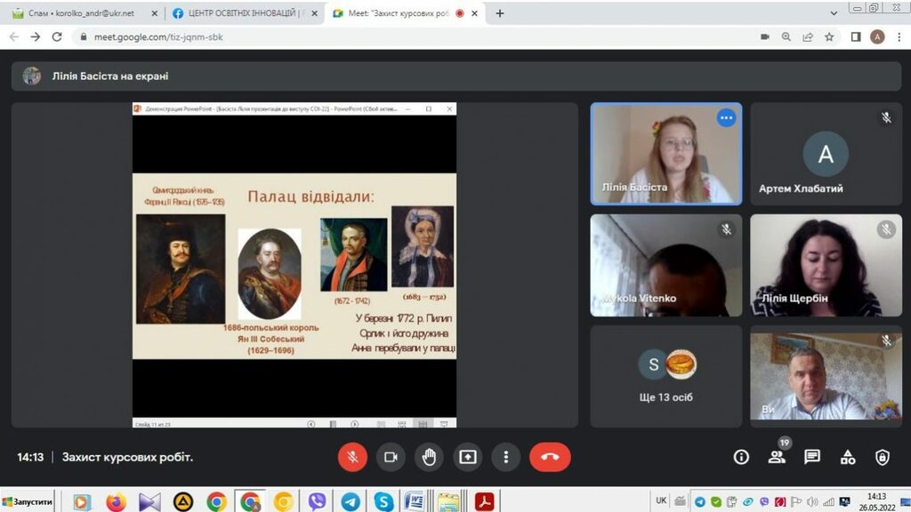Bookmark this page with the star icon
The height and width of the screenshot is (512, 911).
pos(829,37)
